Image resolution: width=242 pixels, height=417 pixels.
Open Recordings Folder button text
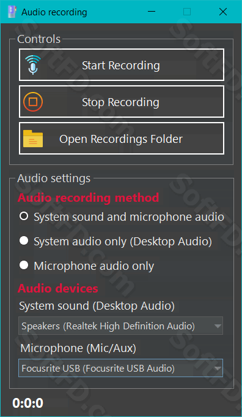pyautogui.click(x=121, y=139)
